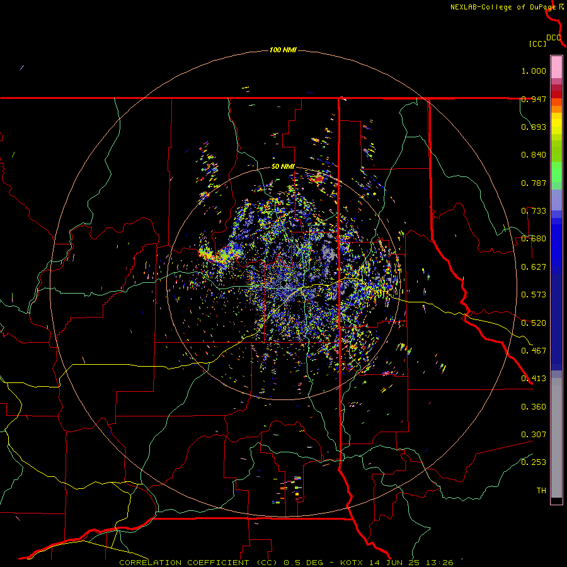This screenshot has width=567, height=567.
Task: Click the 0.5 DEG elevation text
Action: tap(304, 563)
